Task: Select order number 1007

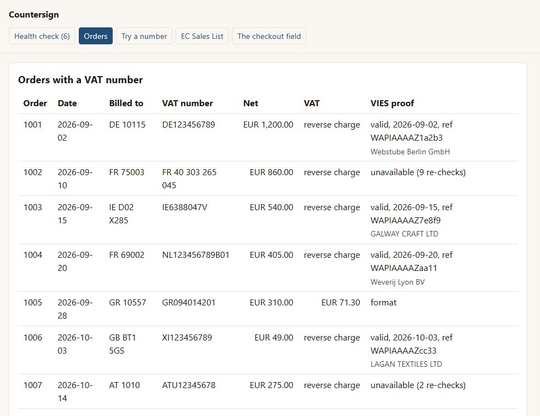Action: point(33,385)
